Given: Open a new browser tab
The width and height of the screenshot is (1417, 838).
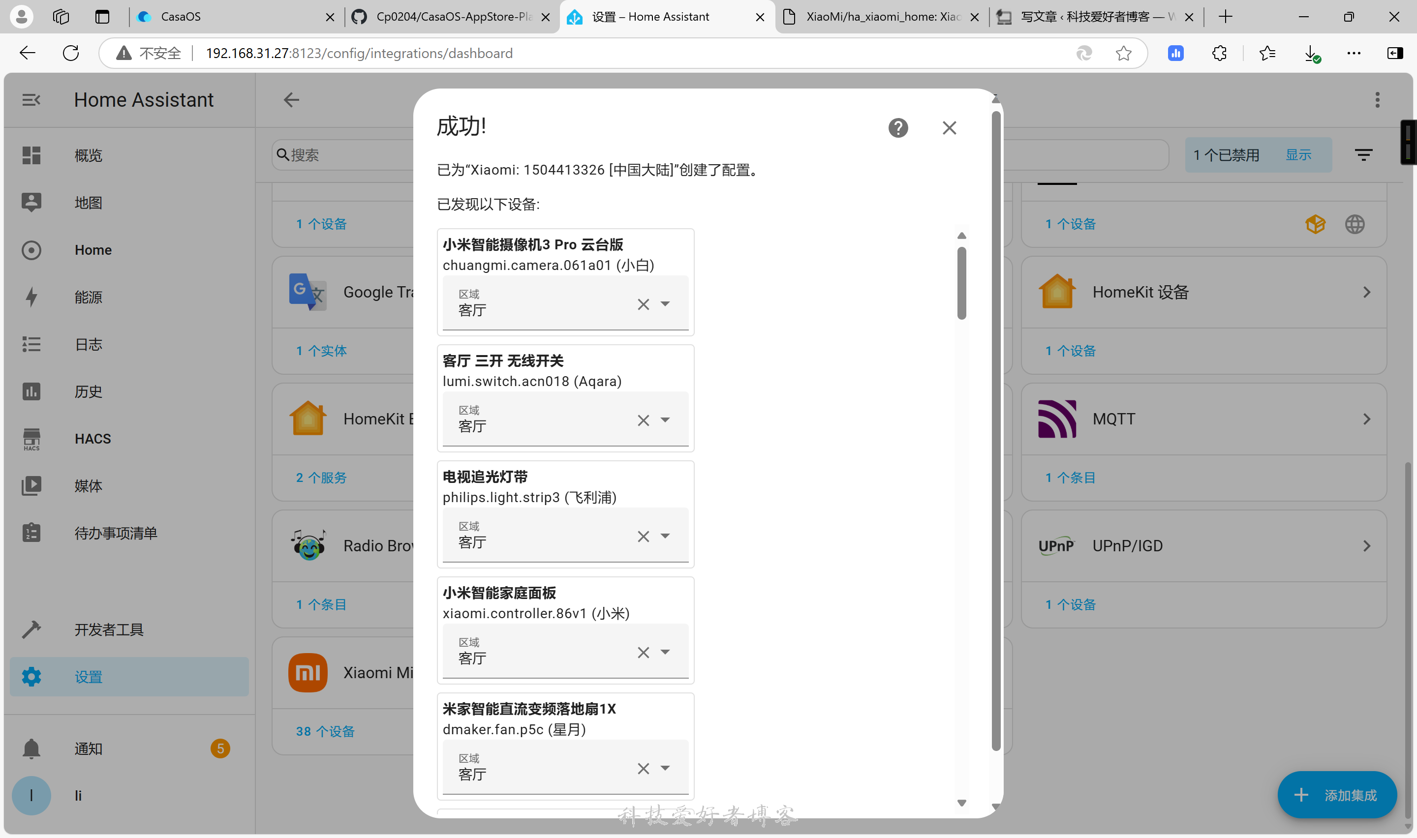Looking at the screenshot, I should [x=1225, y=17].
